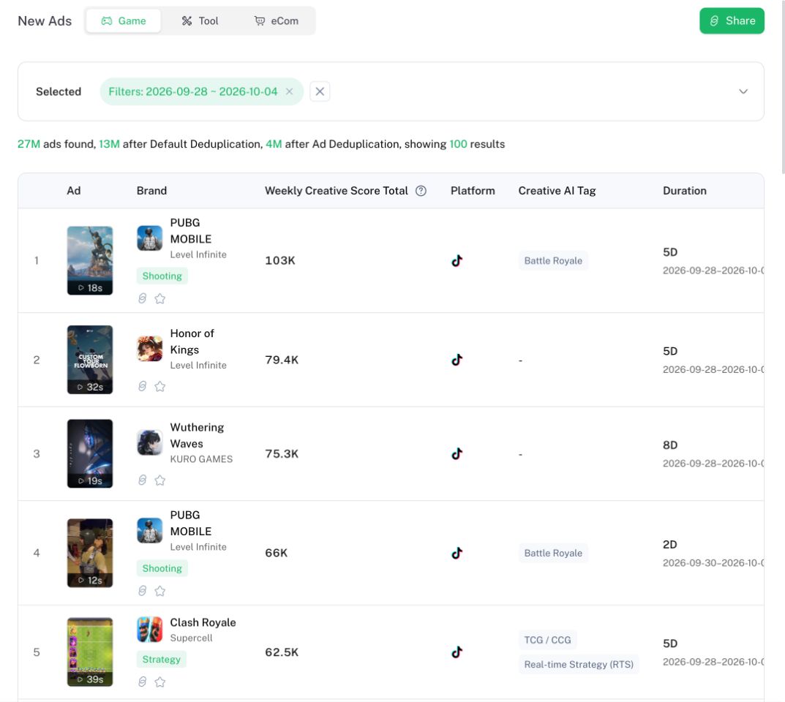Favorite the row 4 PUBG MOBILE ad

tap(159, 591)
